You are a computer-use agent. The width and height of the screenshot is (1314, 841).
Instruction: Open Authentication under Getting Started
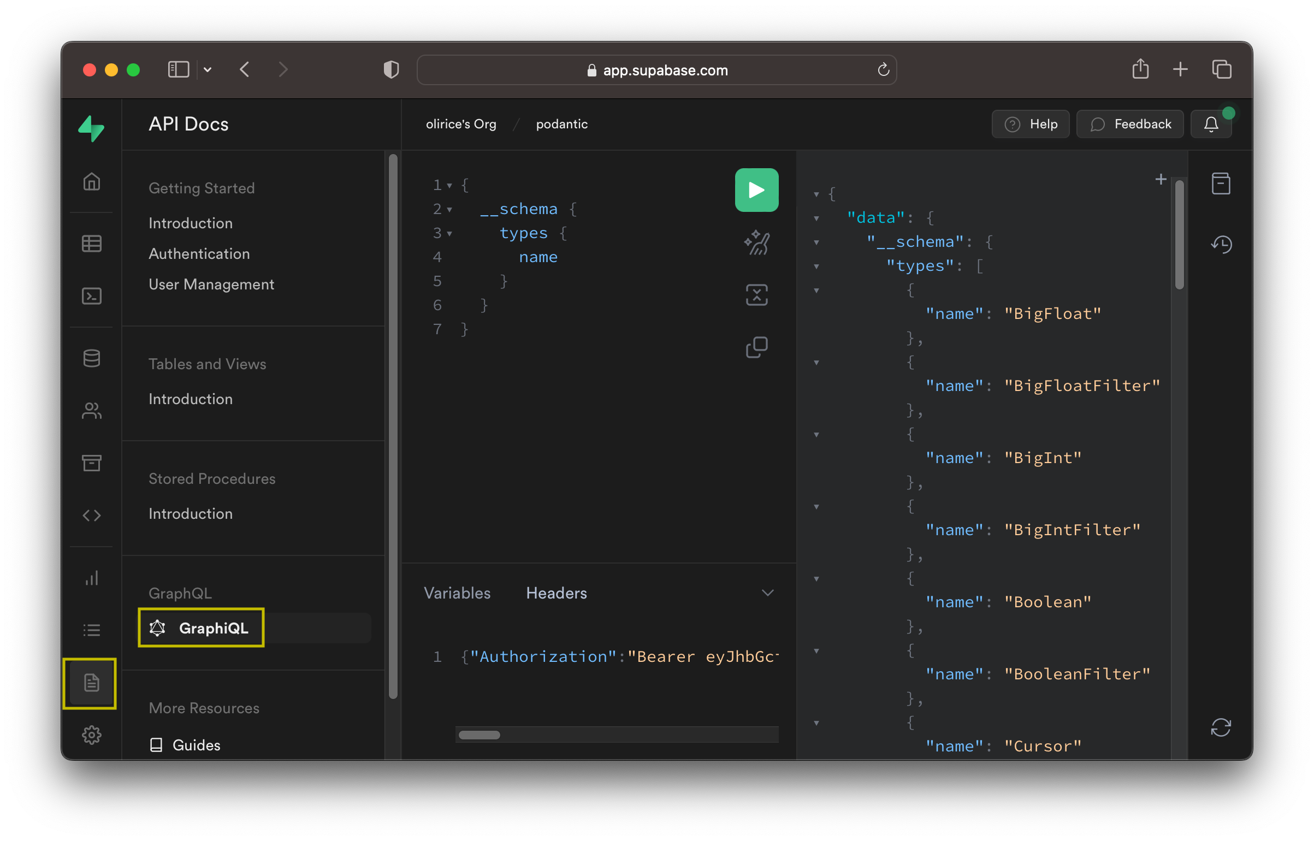199,253
